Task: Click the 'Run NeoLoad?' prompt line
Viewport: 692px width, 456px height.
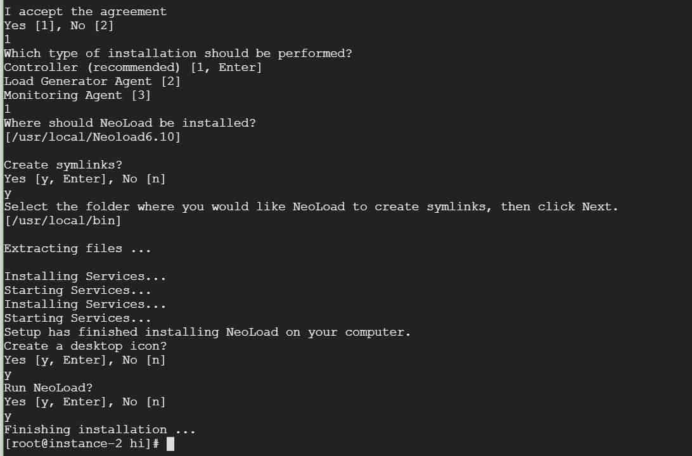Action: [49, 388]
